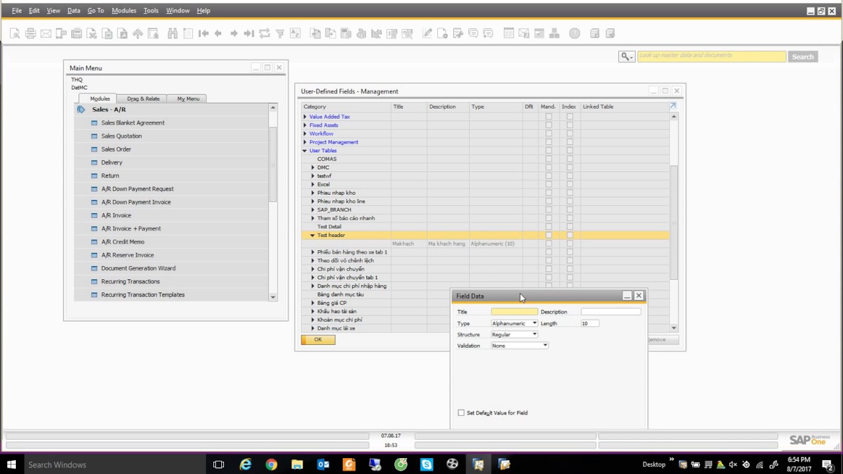Open Windows Task View button

pyautogui.click(x=219, y=464)
